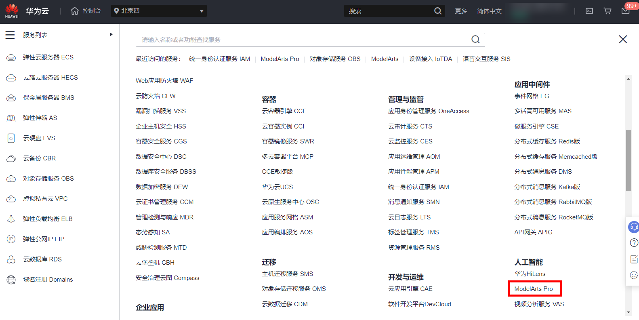Viewport: 639px width, 320px height.
Task: Click the smiley face feedback icon
Action: click(634, 275)
